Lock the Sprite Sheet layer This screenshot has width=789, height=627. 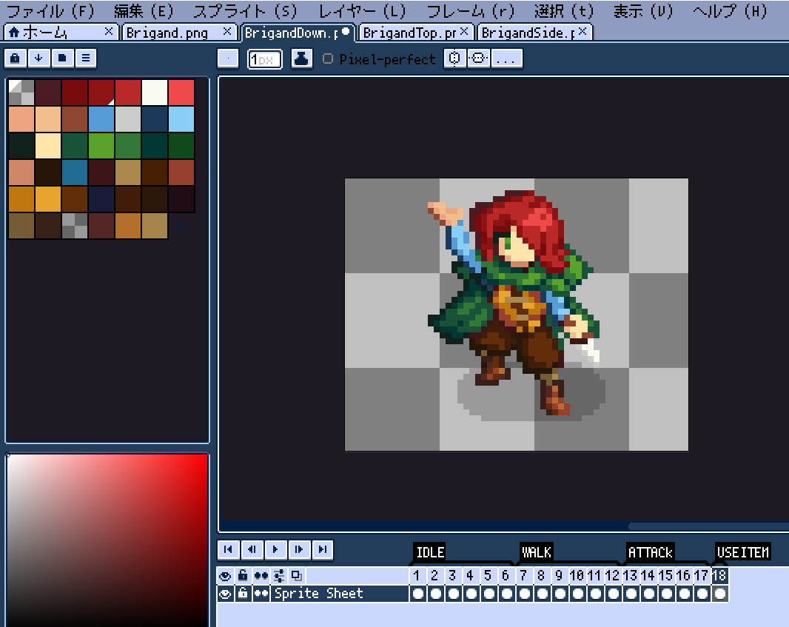tap(243, 594)
